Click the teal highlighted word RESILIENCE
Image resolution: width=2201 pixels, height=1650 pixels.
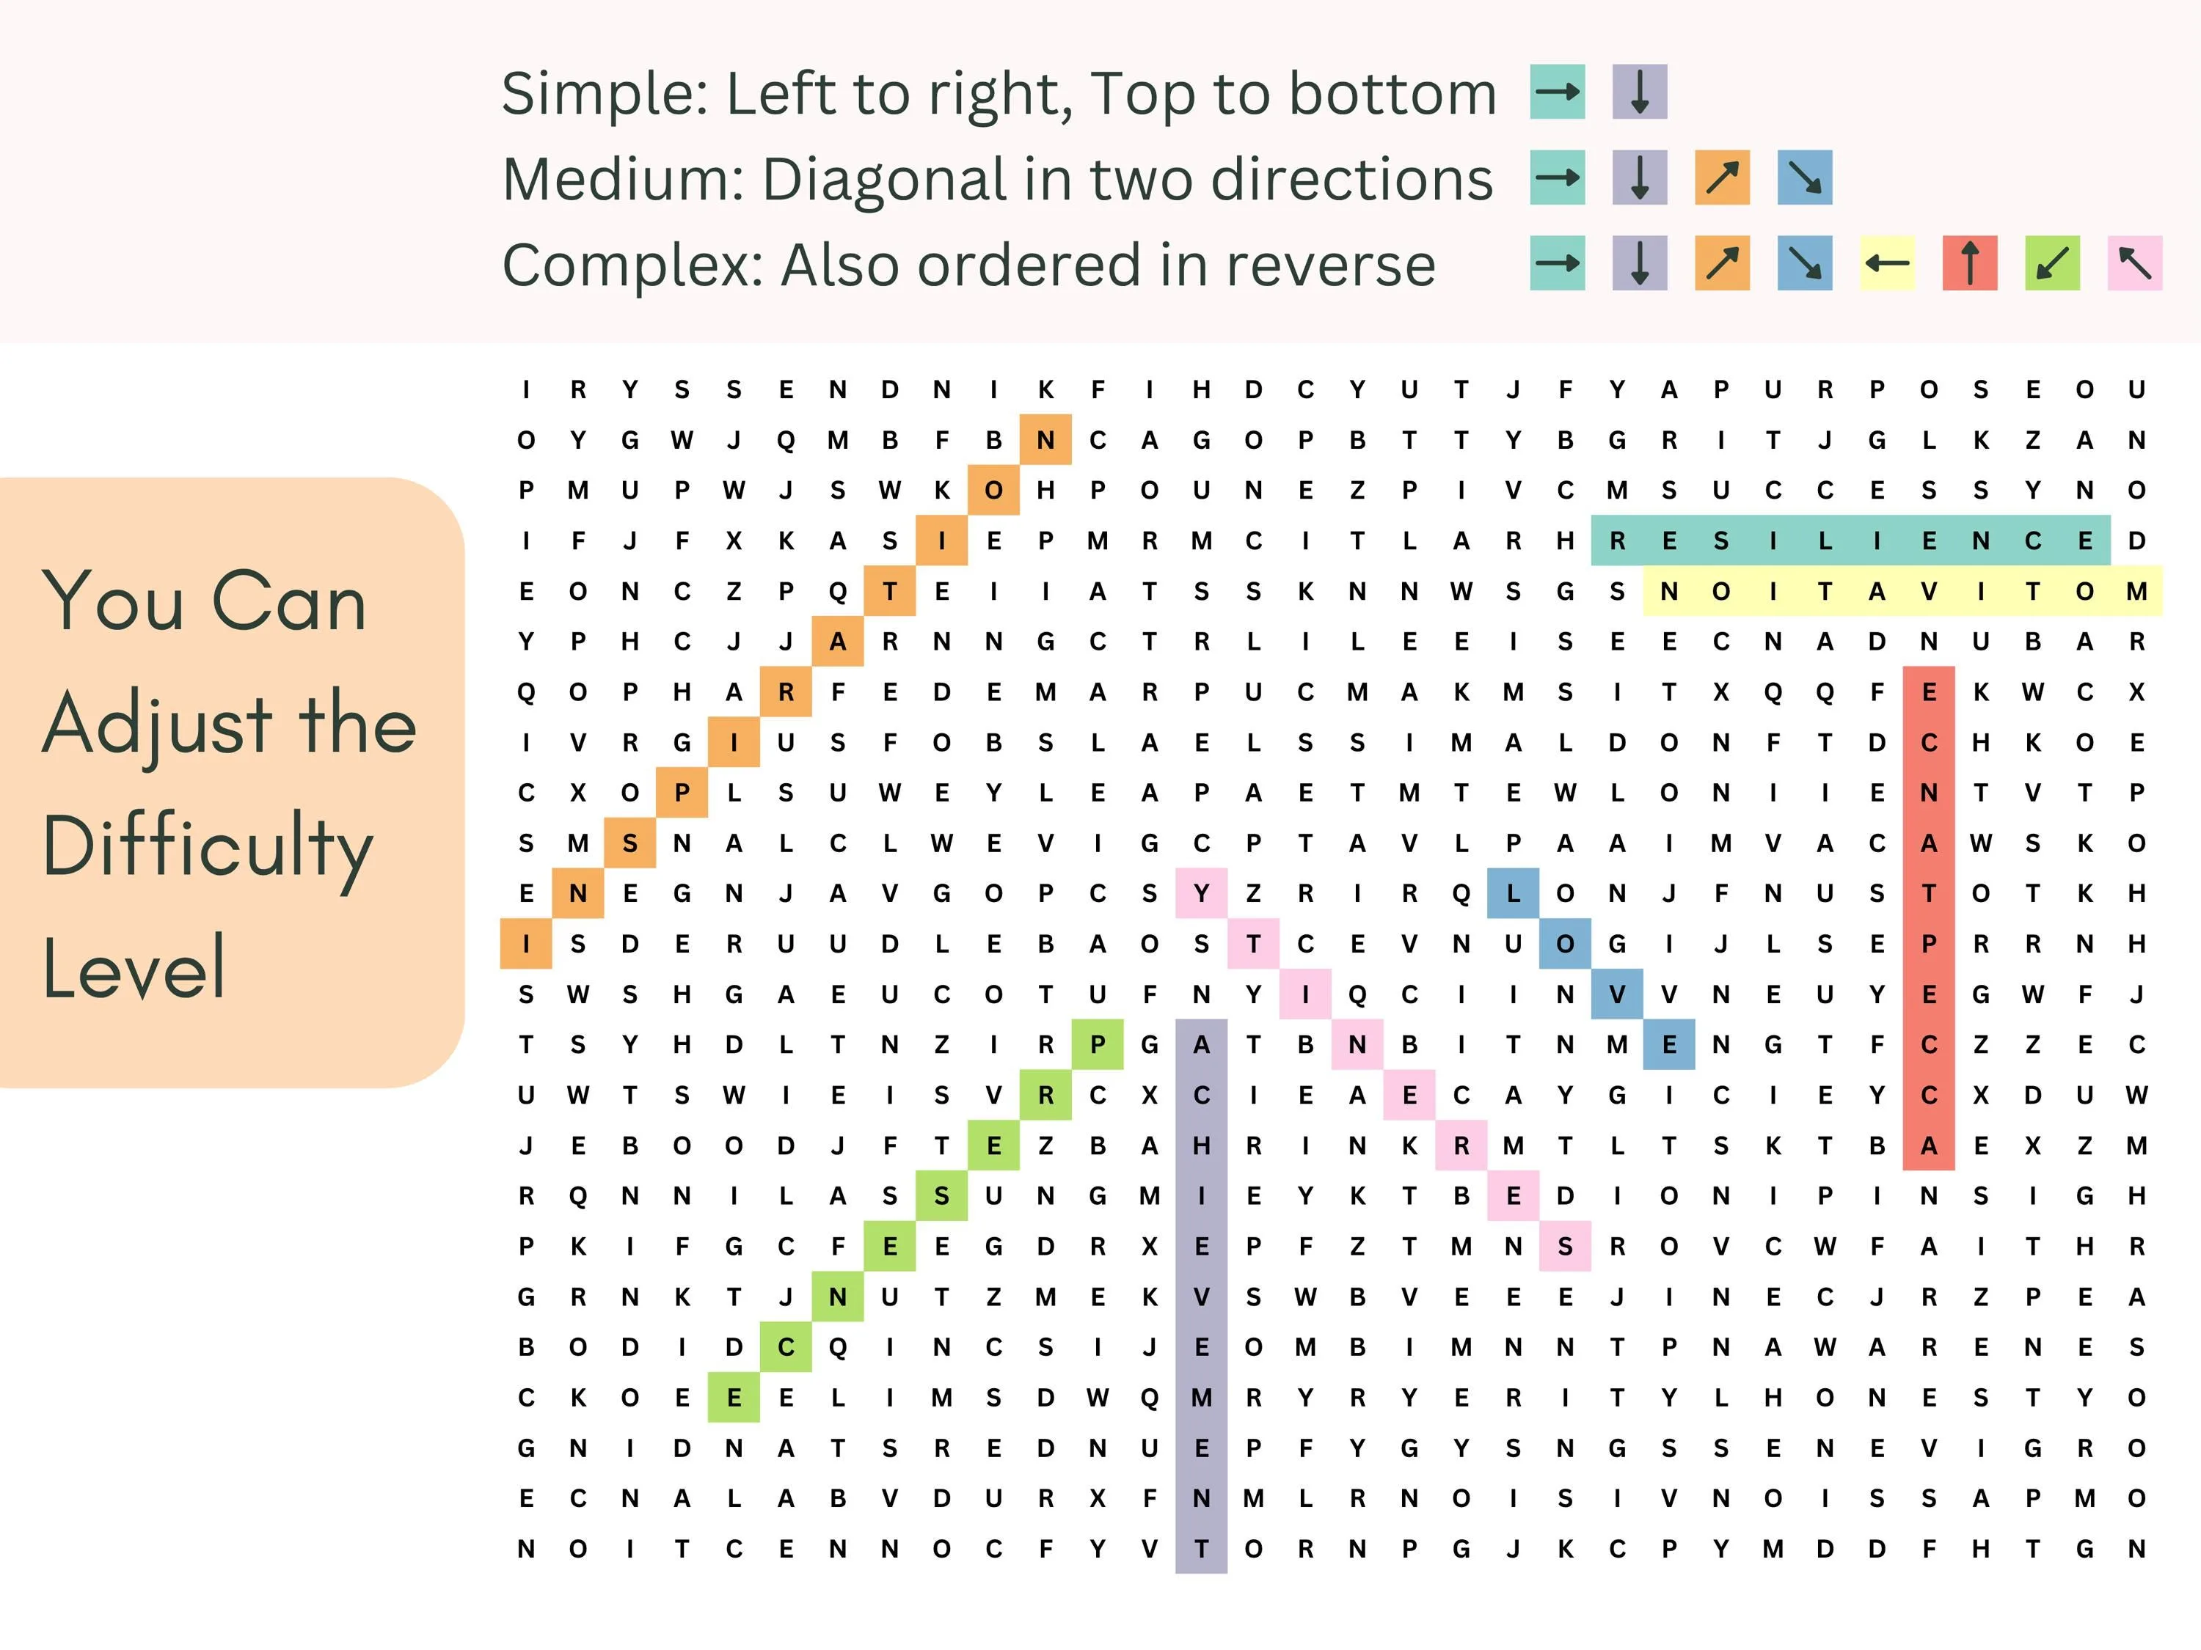pyautogui.click(x=1851, y=541)
